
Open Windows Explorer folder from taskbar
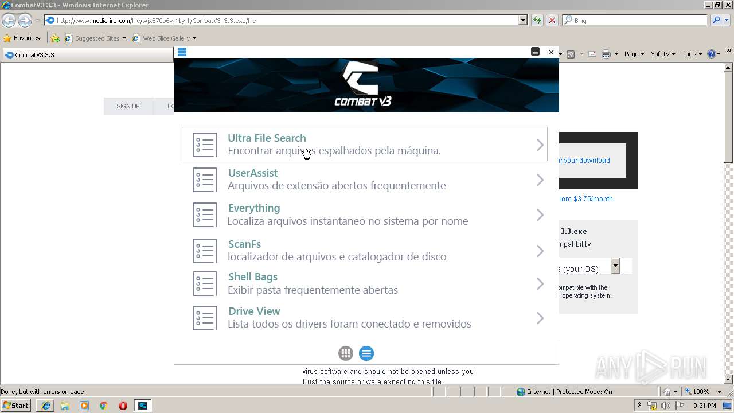click(x=65, y=406)
